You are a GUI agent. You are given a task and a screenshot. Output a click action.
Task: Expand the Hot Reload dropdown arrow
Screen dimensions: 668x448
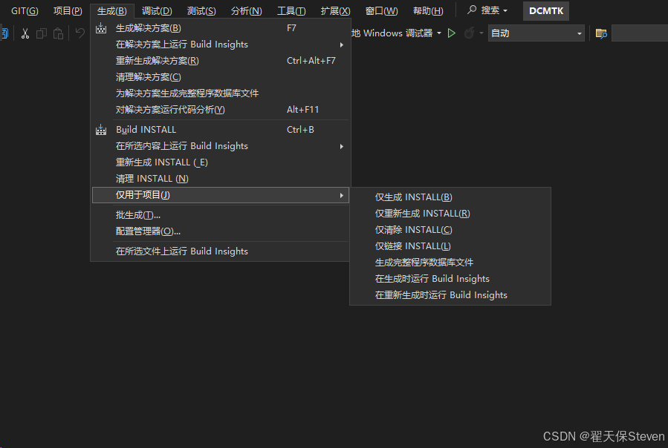tap(481, 33)
